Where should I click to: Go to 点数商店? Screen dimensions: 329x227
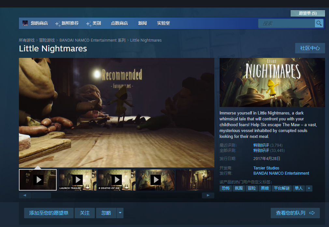click(x=120, y=23)
